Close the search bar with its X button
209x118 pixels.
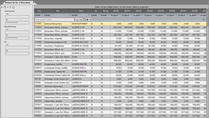tap(204, 19)
